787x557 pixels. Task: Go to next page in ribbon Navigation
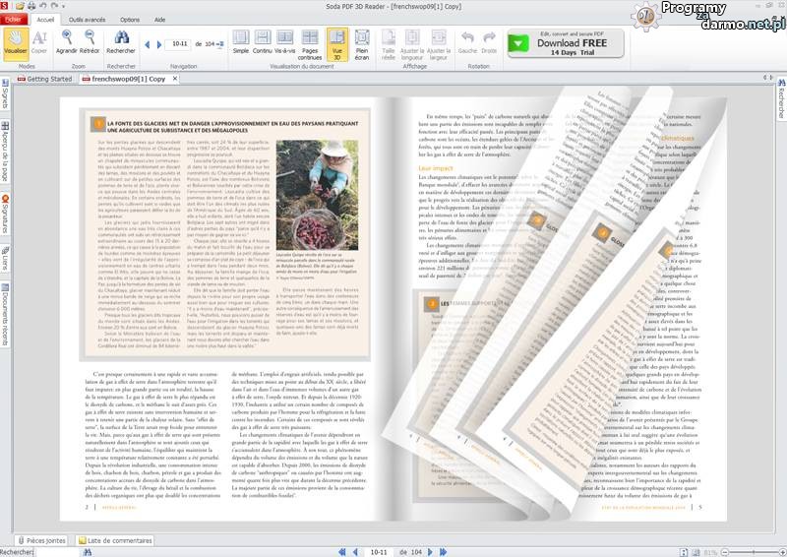click(x=159, y=44)
